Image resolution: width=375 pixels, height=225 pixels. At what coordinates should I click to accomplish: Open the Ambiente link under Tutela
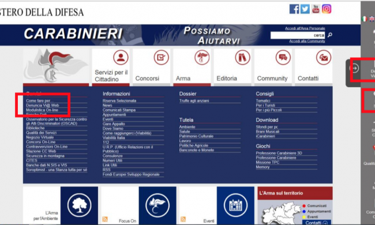[187, 127]
